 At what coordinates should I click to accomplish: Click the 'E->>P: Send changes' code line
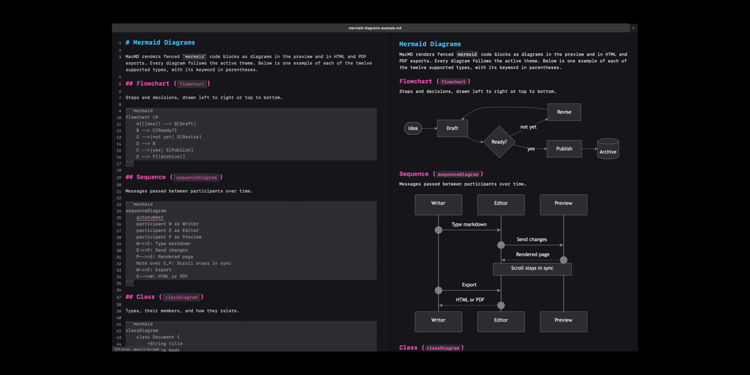coord(162,250)
